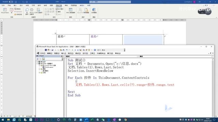The height and width of the screenshot is (122, 218).
Task: Open Word Add-ins in the ribbon
Action: click(x=32, y=11)
